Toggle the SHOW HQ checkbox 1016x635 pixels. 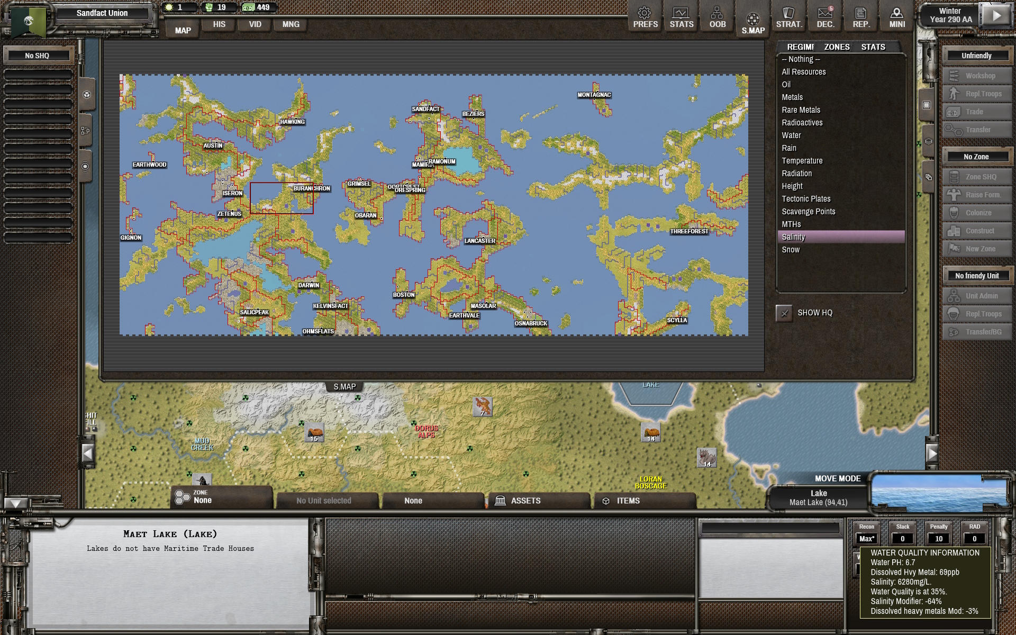tap(785, 313)
